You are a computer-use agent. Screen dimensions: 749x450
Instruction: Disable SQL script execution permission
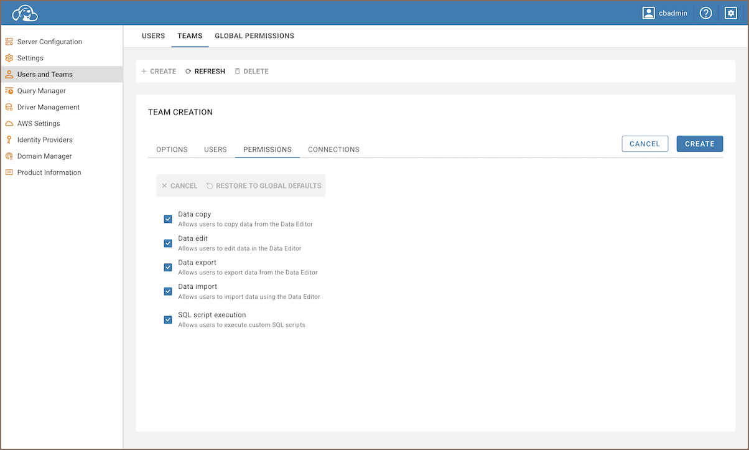[x=168, y=320]
